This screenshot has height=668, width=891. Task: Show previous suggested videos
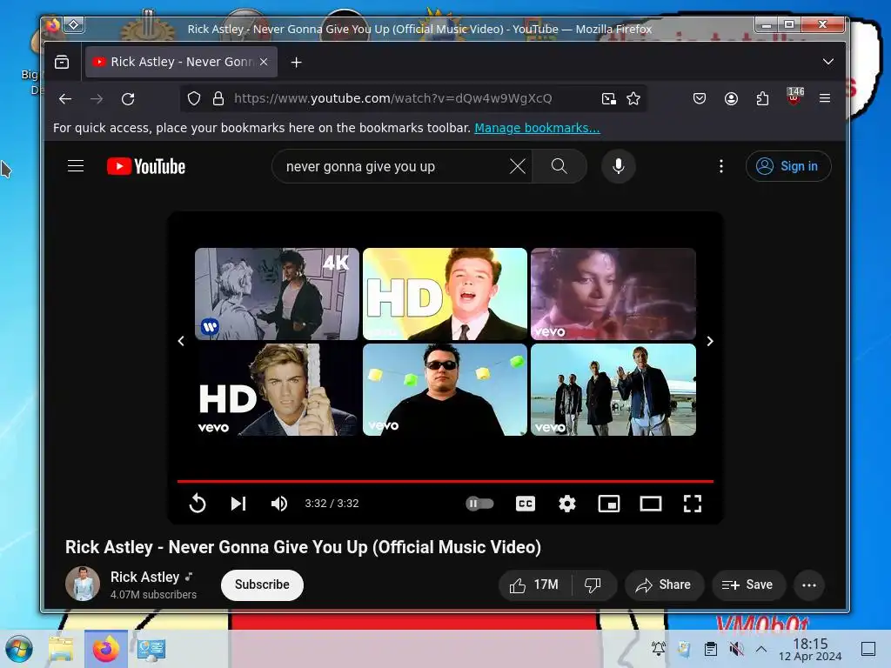(x=181, y=341)
